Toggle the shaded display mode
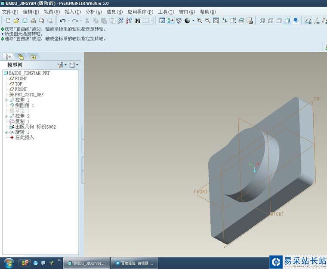Screen dimensions: 327x269 click(x=287, y=21)
